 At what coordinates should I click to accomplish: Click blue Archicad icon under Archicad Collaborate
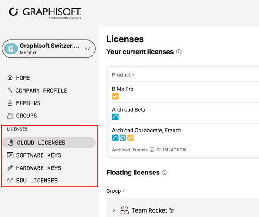click(x=115, y=138)
